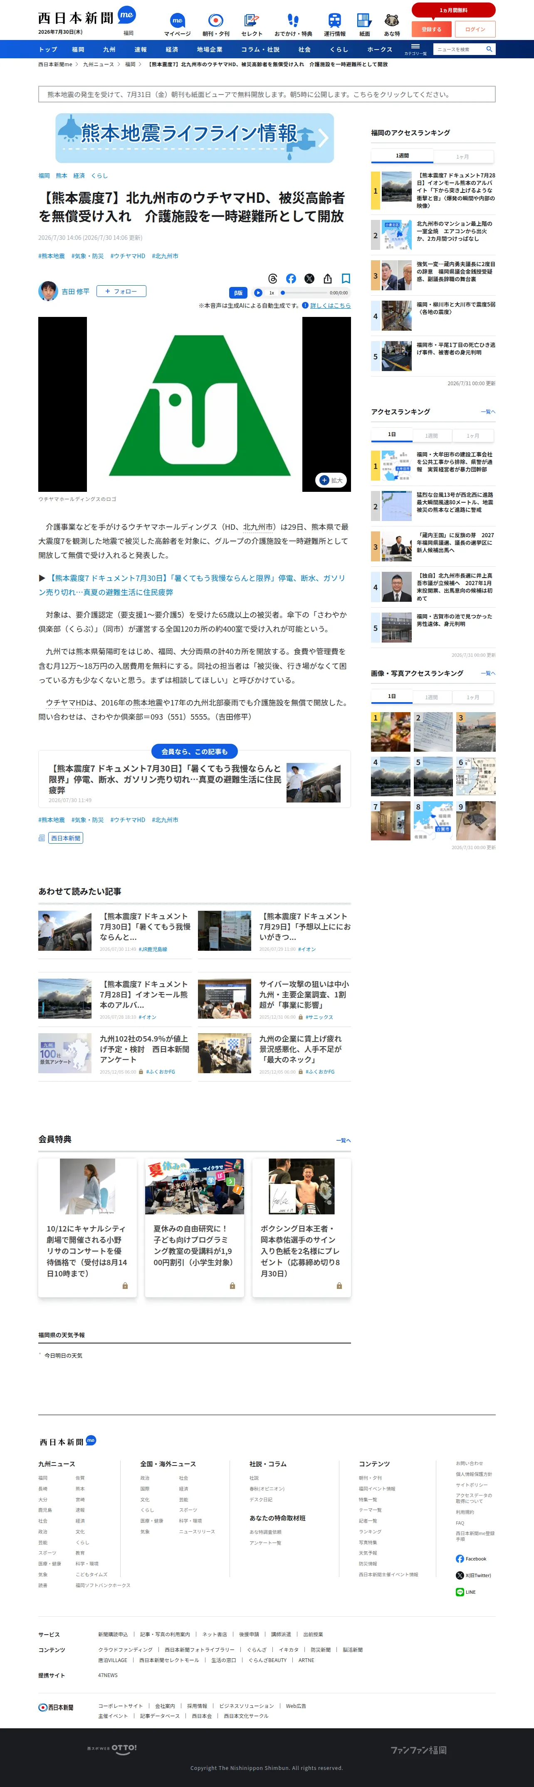This screenshot has width=534, height=1787.
Task: Share the article on Threads
Action: click(273, 278)
